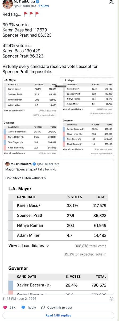Like the post via heart icon
Image resolution: width=119 pixels, height=321 pixels.
tap(5, 308)
